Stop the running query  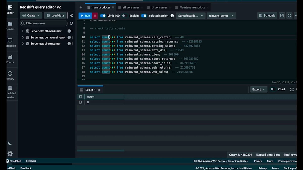pyautogui.click(x=95, y=16)
